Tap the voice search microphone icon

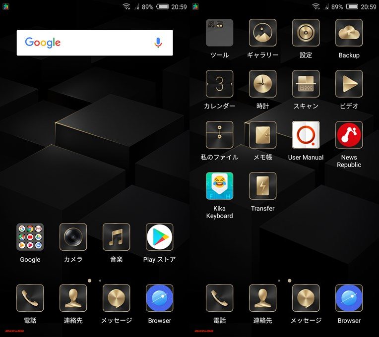pyautogui.click(x=158, y=43)
